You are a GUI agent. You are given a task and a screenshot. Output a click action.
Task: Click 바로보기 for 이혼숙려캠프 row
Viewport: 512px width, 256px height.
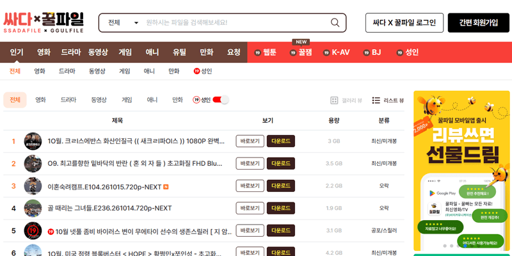250,186
